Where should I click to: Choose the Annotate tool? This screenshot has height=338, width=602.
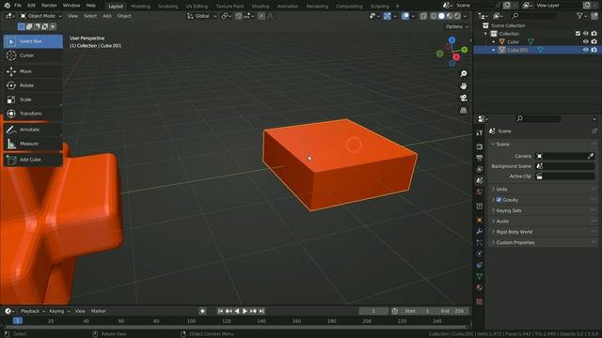point(33,130)
